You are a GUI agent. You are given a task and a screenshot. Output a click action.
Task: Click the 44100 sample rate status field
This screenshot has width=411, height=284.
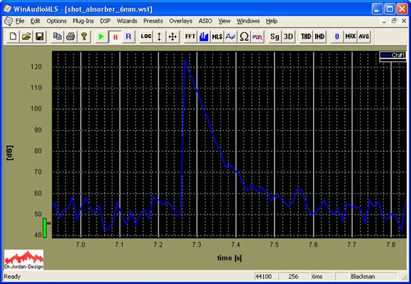[264, 277]
